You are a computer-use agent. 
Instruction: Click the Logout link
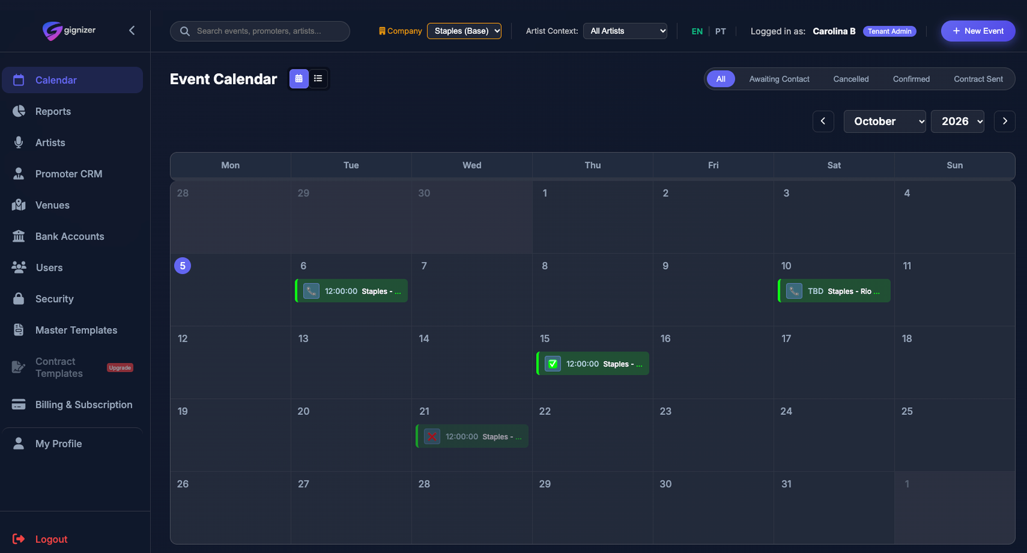coord(40,540)
